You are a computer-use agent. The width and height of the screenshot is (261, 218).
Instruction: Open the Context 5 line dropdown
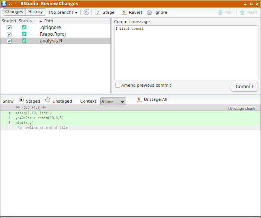(x=113, y=102)
